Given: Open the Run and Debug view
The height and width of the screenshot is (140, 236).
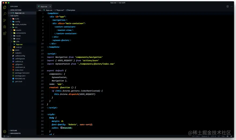Looking at the screenshot, I should click(5, 27).
